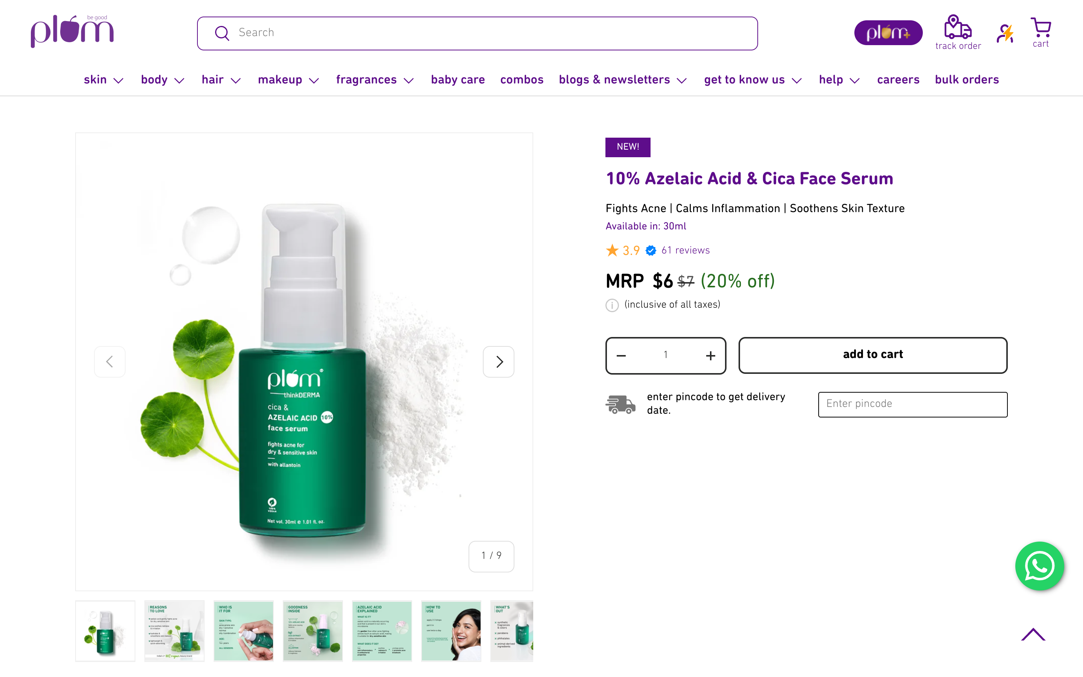Open the help dropdown menu

tap(839, 80)
